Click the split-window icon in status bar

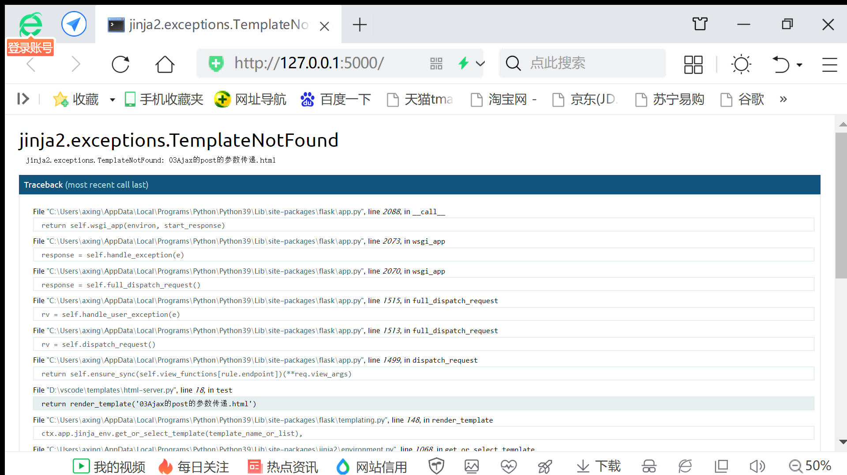pyautogui.click(x=721, y=466)
